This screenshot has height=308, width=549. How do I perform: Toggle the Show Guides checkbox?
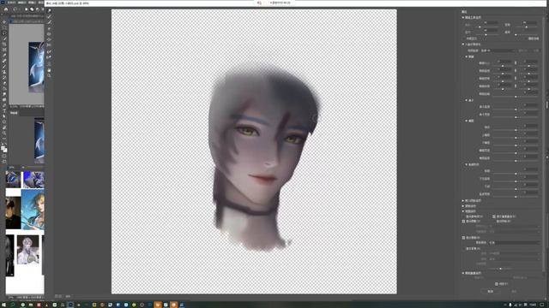(463, 216)
